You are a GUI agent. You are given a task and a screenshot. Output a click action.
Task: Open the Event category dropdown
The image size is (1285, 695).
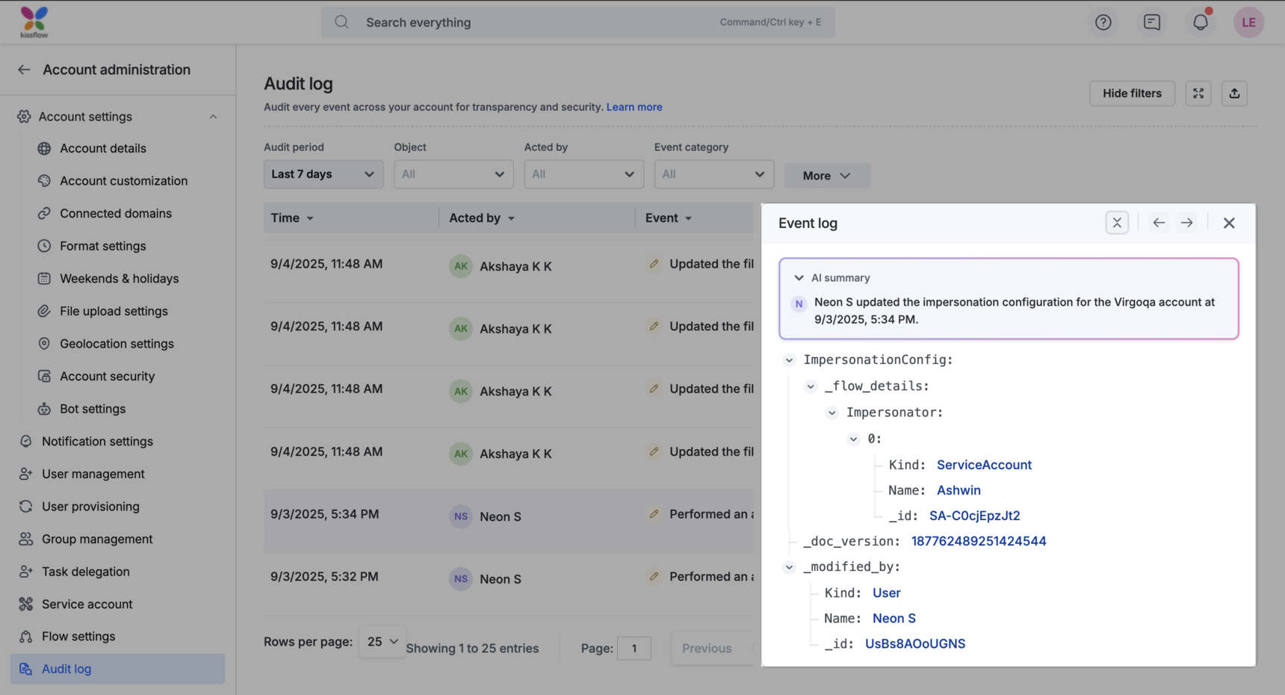(713, 174)
